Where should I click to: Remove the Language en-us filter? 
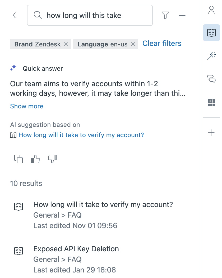(133, 44)
